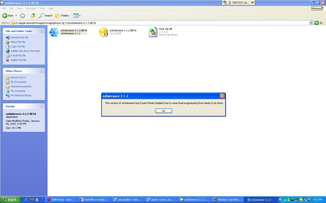
Task: Click the green Go button
Action: click(x=319, y=23)
